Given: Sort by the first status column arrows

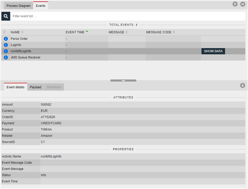Looking at the screenshot, I should pos(4,32).
